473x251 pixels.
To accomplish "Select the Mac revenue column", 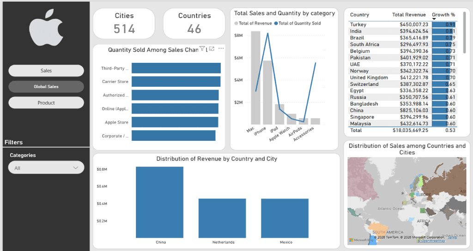I will tap(255, 78).
